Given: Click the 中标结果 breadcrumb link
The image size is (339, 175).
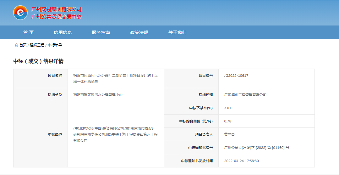Looking at the screenshot, I should pos(55,45).
